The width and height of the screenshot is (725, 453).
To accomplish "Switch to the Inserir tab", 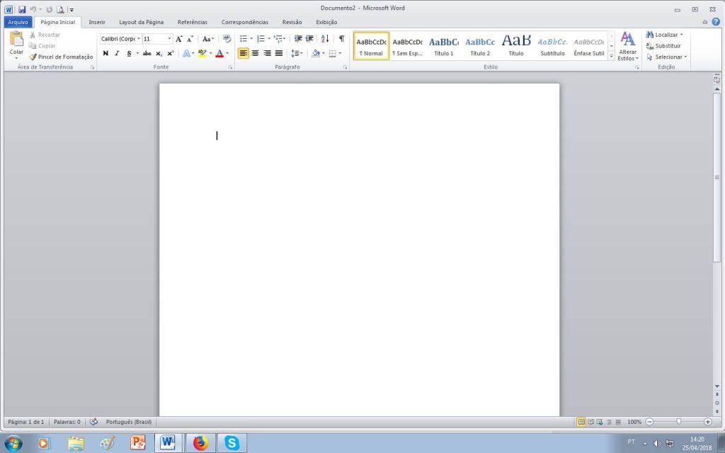I will click(x=97, y=22).
